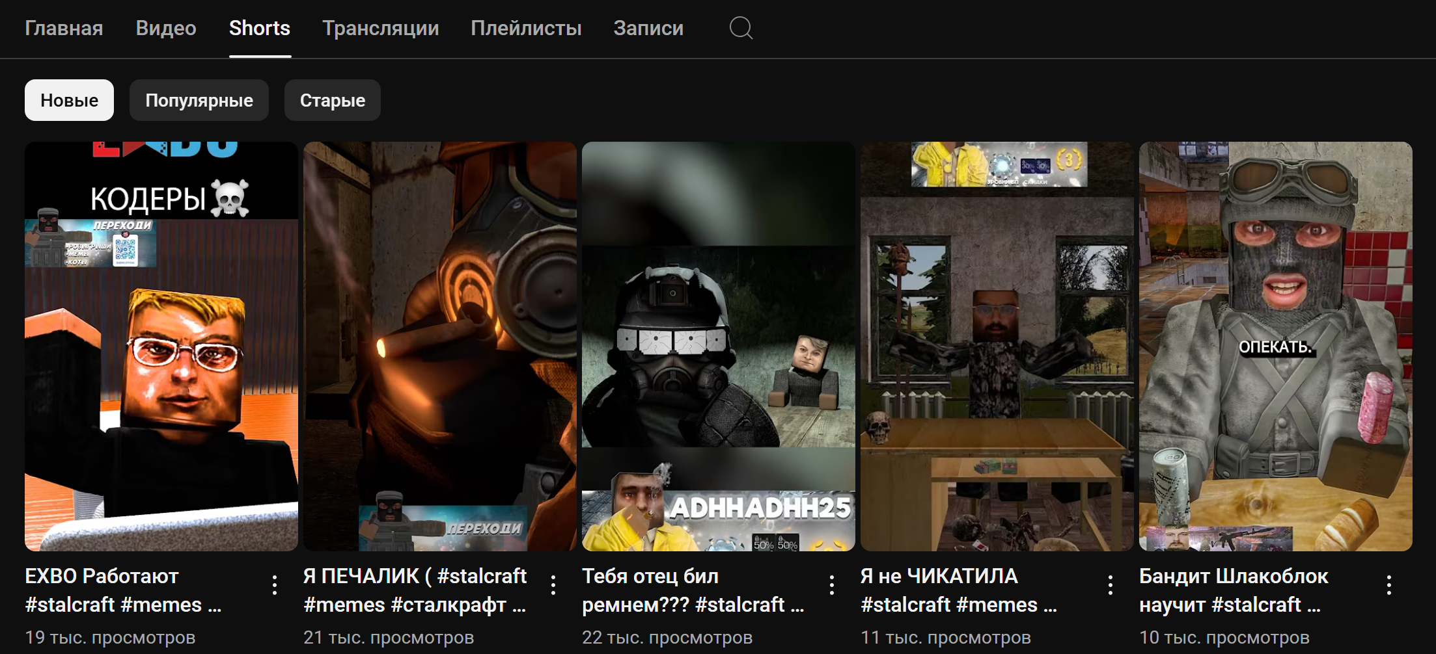Open the Трансляции tab
Screen dimensions: 1436x654
click(x=381, y=28)
